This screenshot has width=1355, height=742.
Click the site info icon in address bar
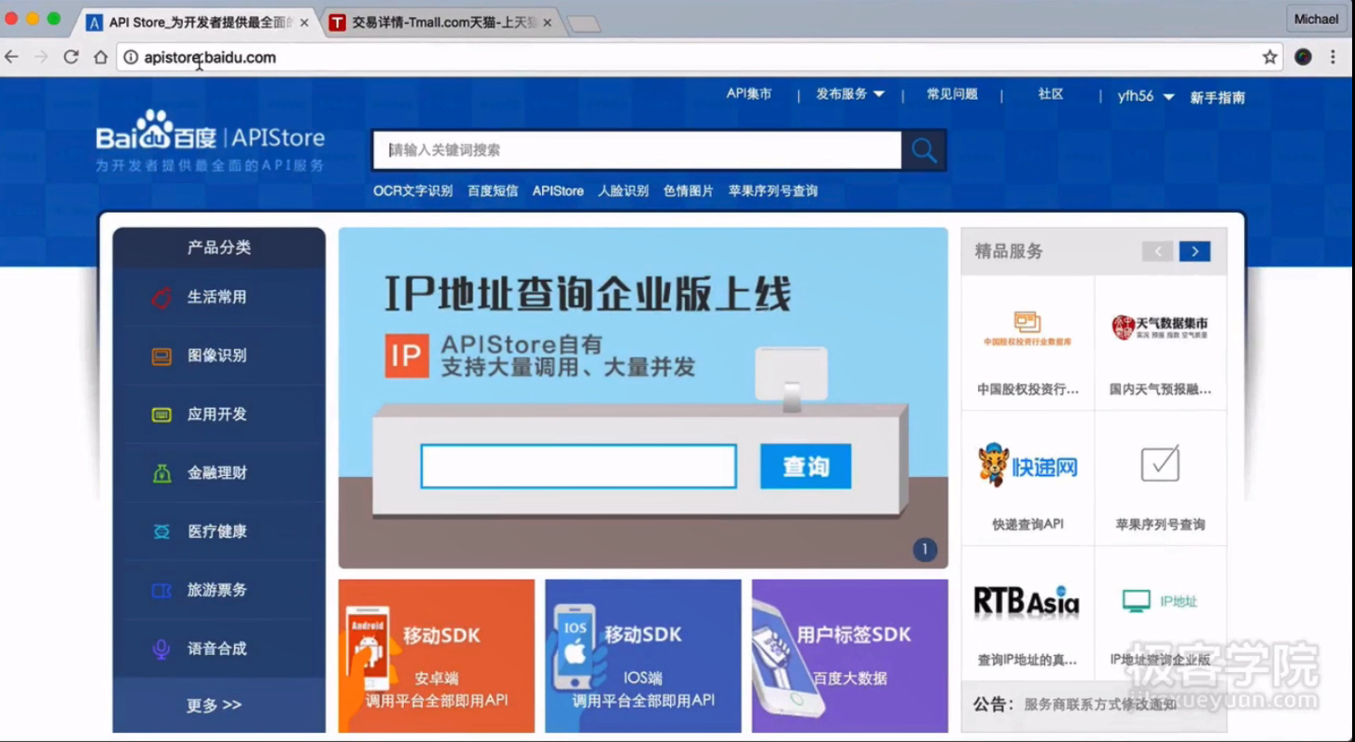[x=131, y=57]
